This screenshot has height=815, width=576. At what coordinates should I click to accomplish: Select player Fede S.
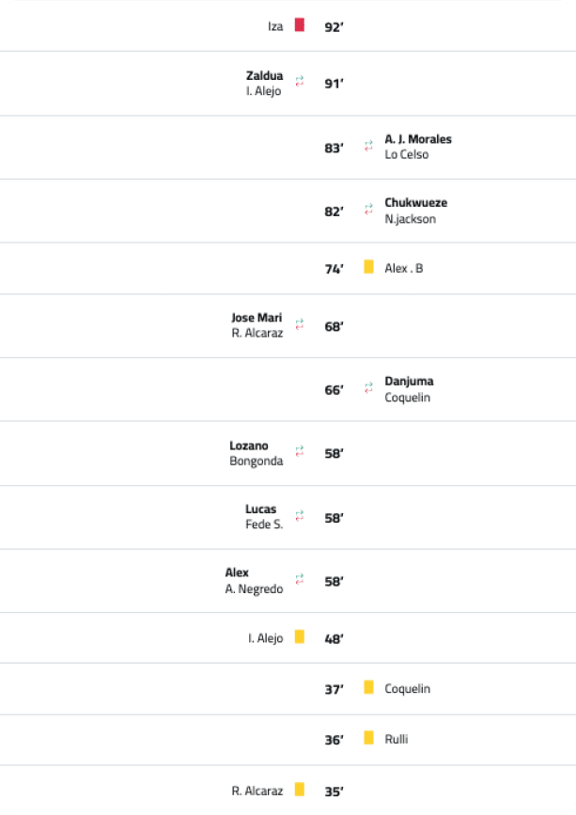click(264, 525)
